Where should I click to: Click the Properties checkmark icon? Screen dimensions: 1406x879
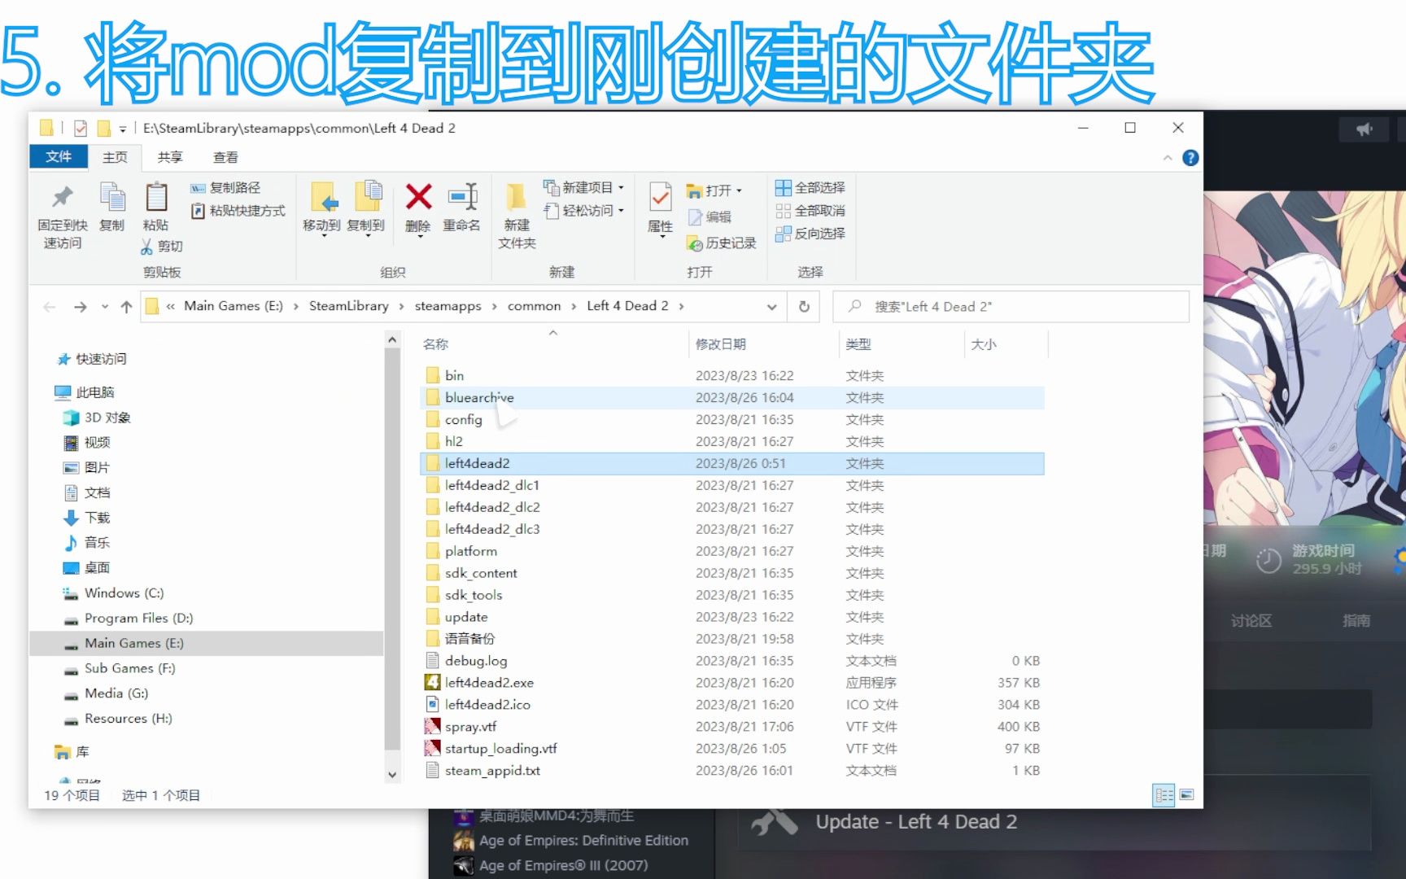click(x=660, y=197)
